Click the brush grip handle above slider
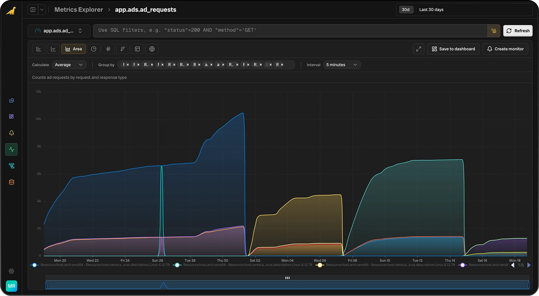539x296 pixels. click(287, 278)
